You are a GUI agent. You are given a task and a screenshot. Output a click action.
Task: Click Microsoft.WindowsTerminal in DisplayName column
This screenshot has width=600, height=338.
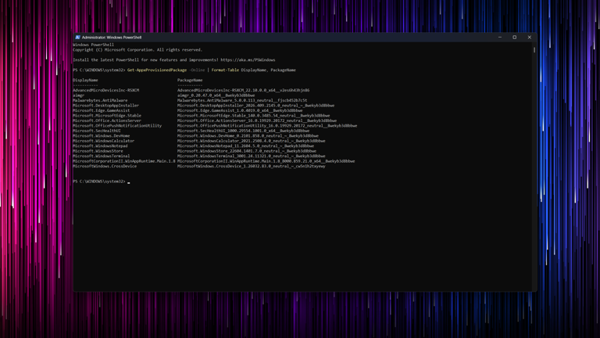[102, 156]
